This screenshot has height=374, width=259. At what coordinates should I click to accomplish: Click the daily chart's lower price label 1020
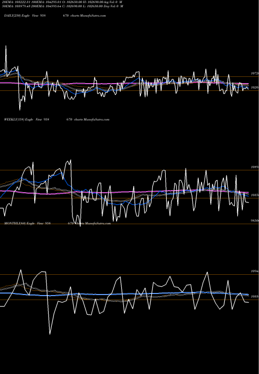255,88
